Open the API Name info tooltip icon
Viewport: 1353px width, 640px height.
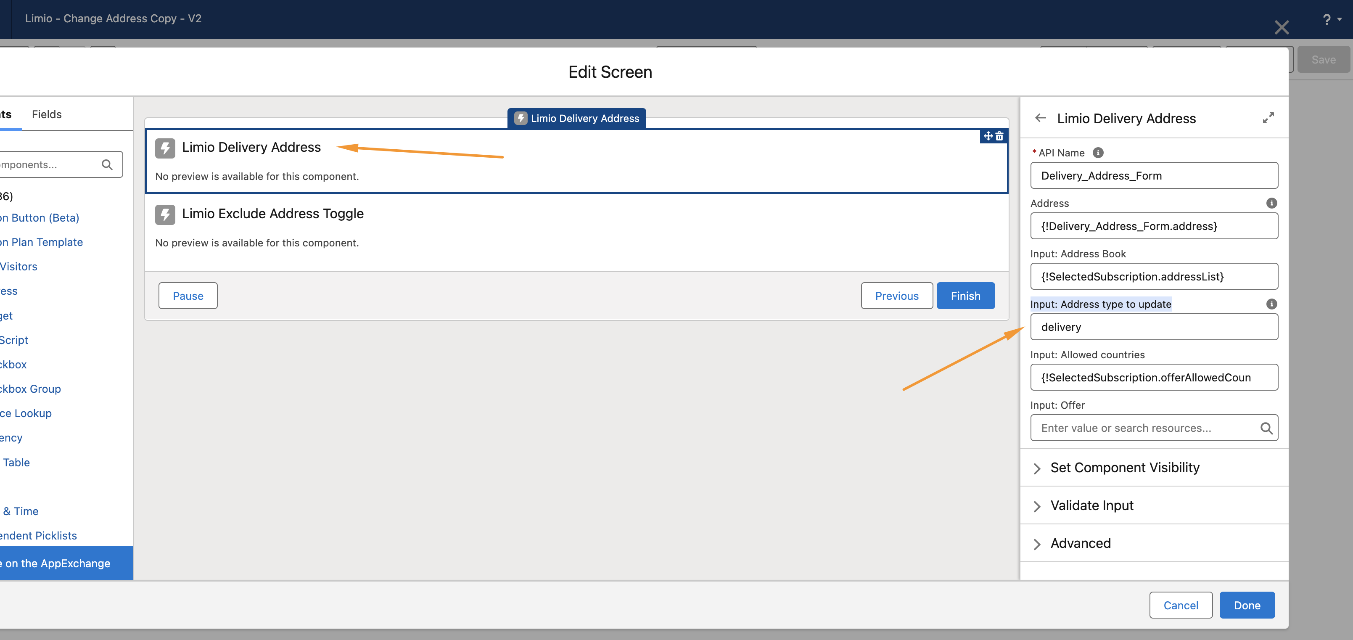tap(1098, 152)
